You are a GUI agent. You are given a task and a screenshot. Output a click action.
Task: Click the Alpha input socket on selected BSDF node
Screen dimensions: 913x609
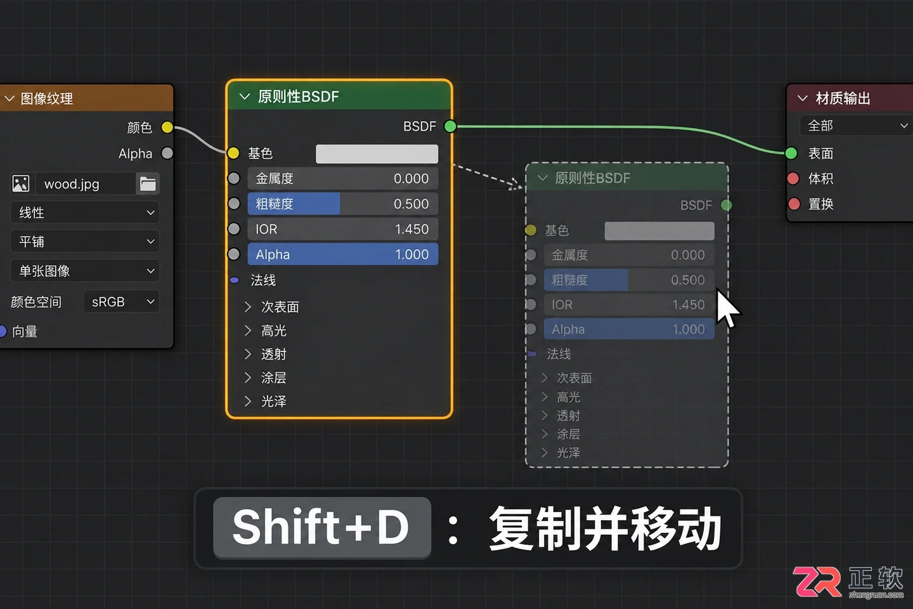pos(233,254)
